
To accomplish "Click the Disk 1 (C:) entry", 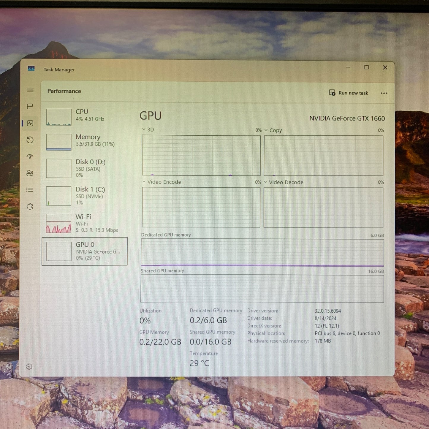I will [x=85, y=196].
